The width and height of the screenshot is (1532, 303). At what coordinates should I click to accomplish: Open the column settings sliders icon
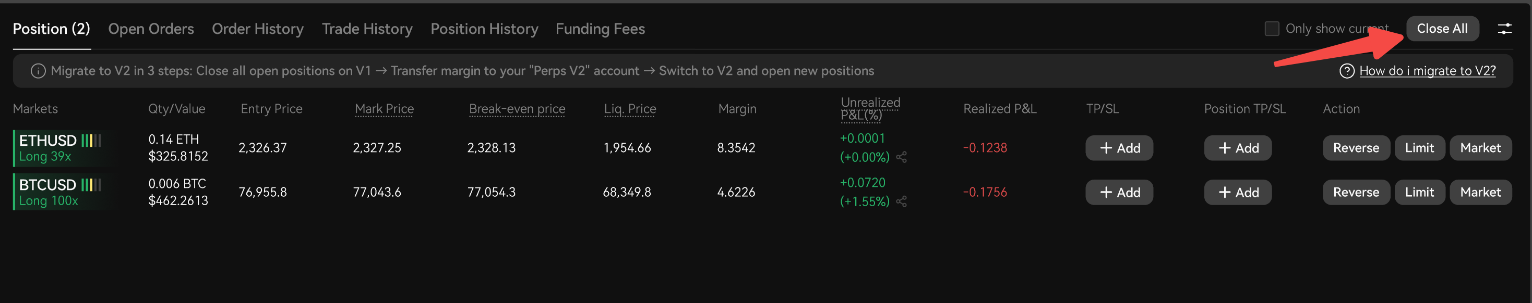[1504, 29]
